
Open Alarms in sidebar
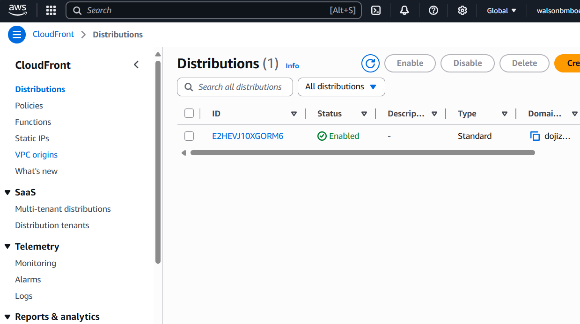coord(28,280)
